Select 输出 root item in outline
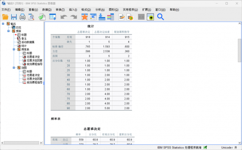 click(x=13, y=24)
